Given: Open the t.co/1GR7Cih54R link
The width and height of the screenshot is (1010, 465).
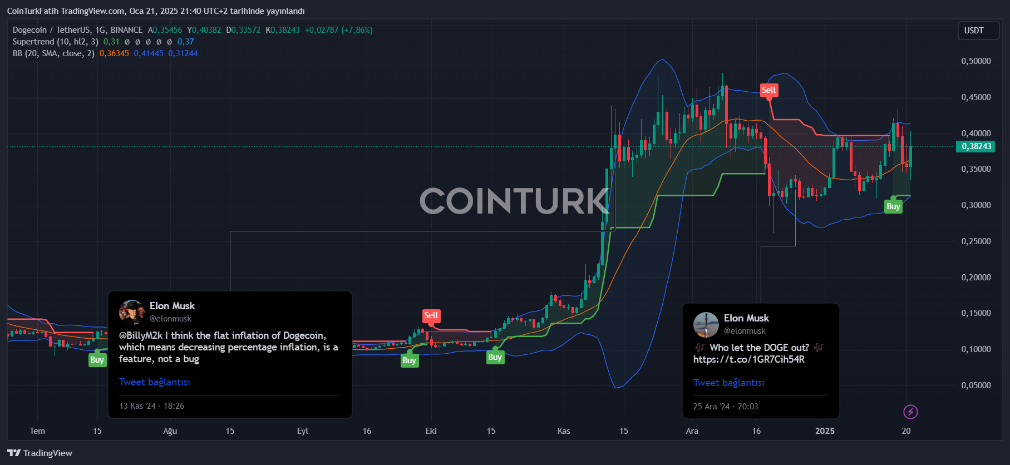Looking at the screenshot, I should [748, 359].
